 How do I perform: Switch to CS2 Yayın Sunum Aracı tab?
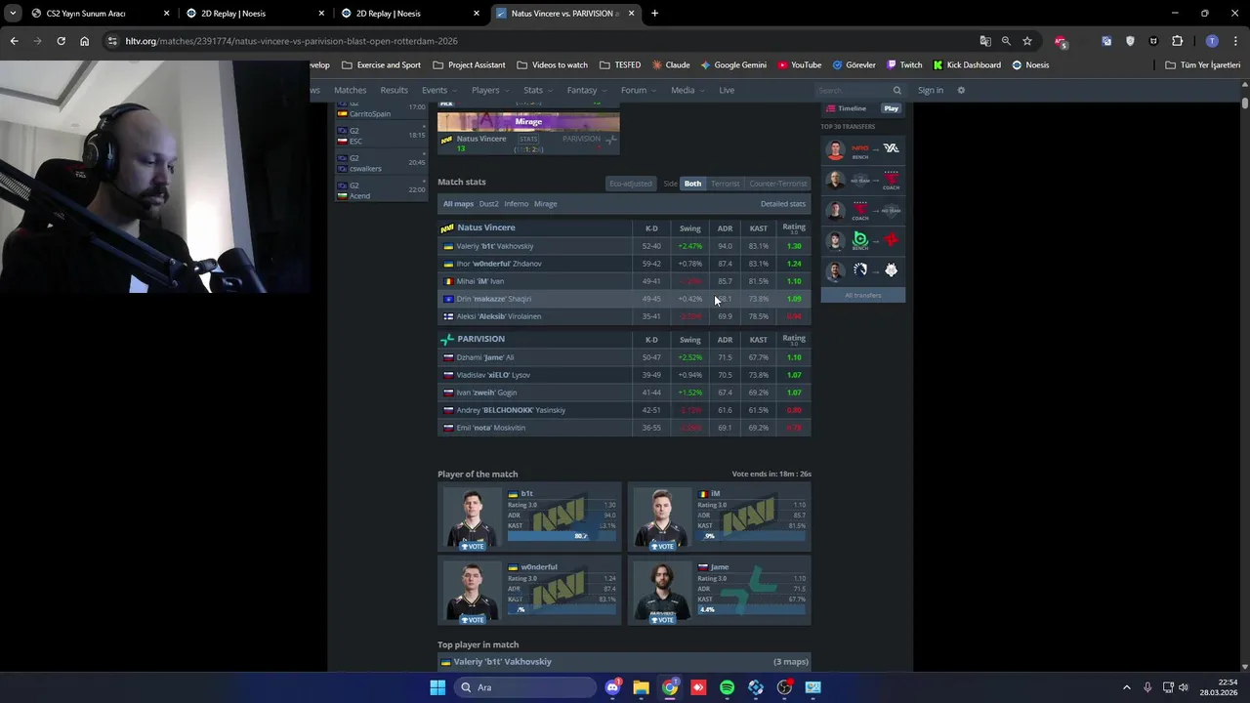98,14
